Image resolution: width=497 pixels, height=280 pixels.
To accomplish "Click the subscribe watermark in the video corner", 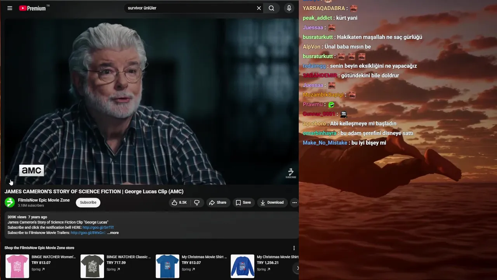I will pyautogui.click(x=290, y=173).
